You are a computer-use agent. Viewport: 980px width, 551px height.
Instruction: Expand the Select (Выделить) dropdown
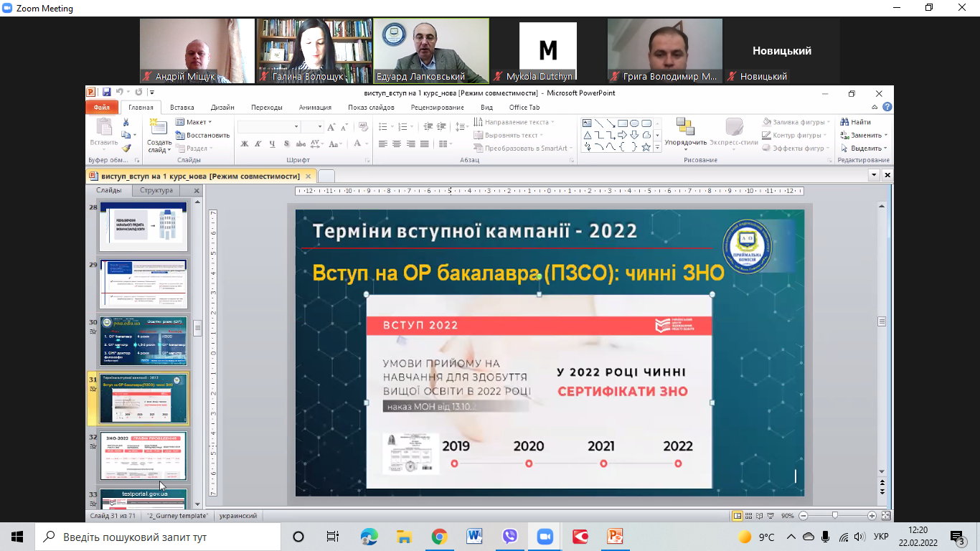tap(864, 148)
